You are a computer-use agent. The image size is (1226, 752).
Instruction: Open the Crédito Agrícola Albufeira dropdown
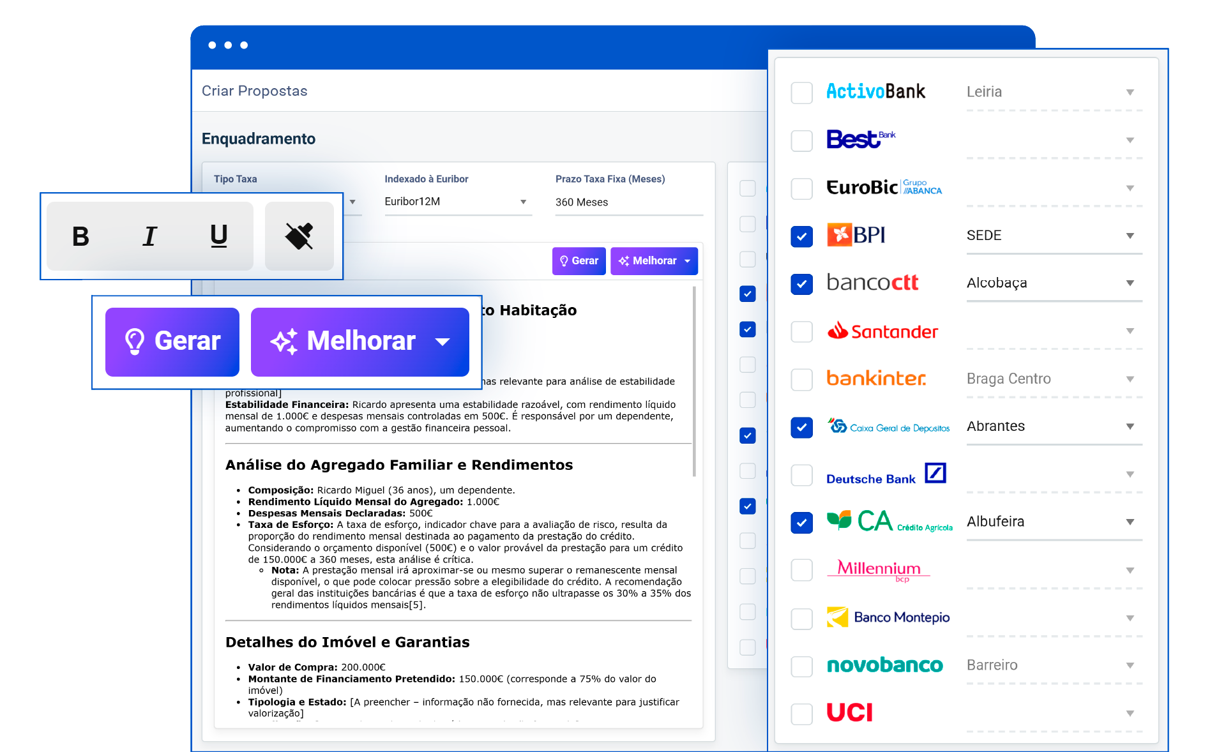pos(1054,523)
